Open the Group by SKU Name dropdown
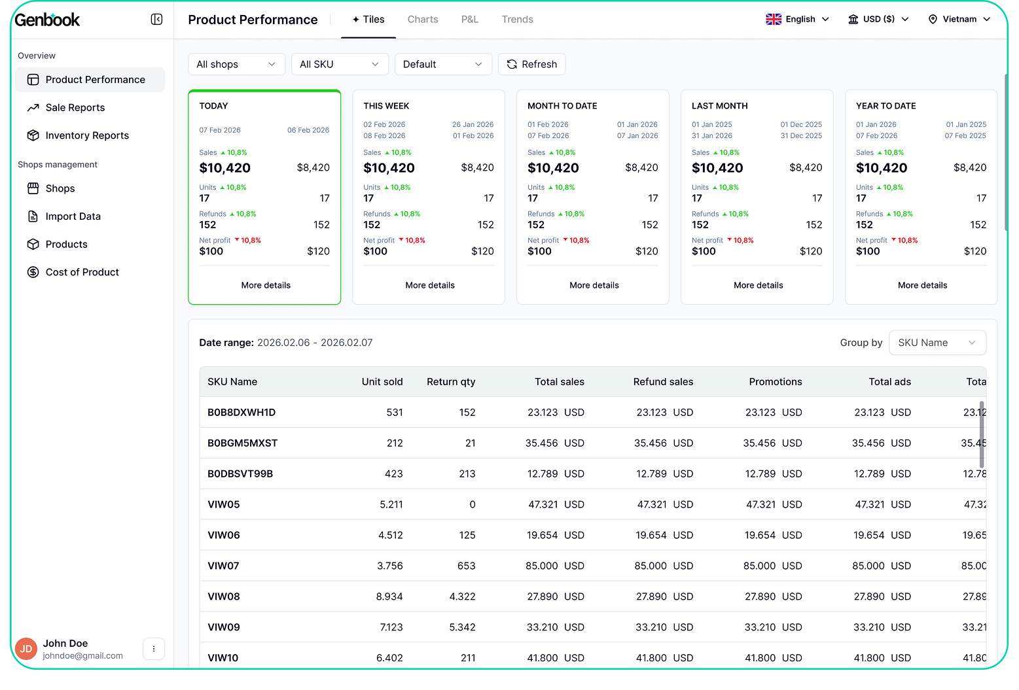 pos(937,343)
